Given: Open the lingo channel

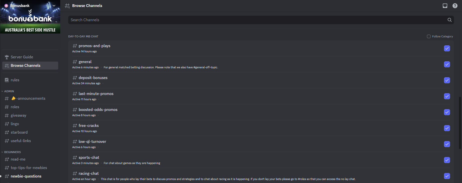Looking at the screenshot, I should [x=15, y=124].
